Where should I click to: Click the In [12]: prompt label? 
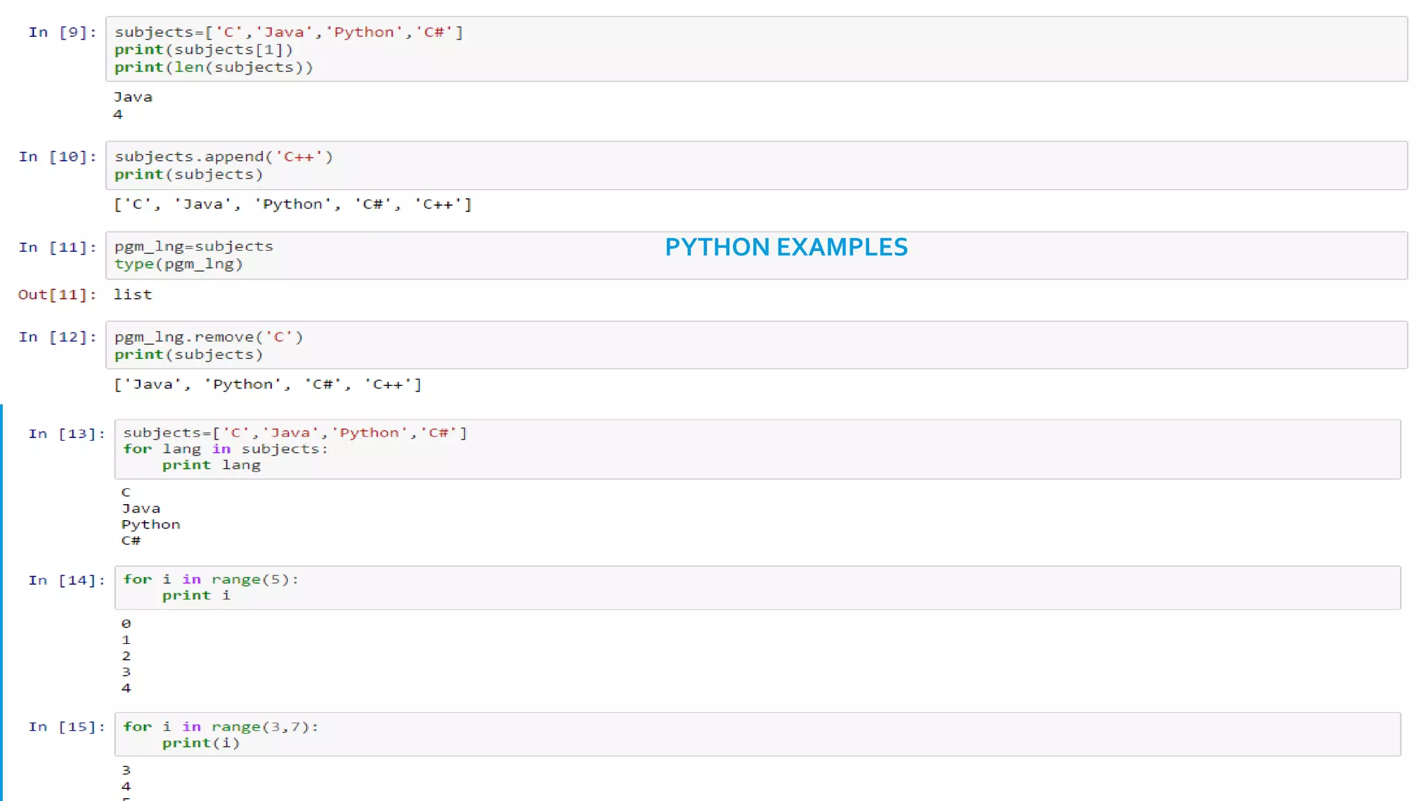pos(58,337)
